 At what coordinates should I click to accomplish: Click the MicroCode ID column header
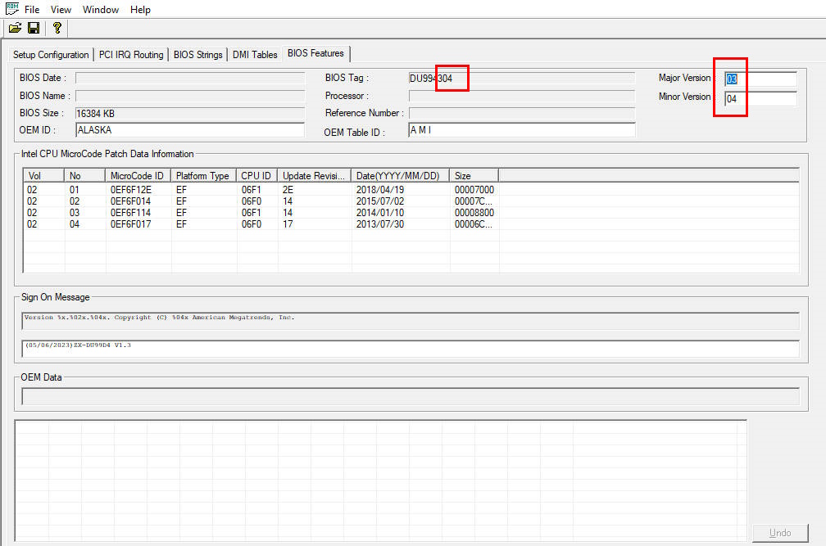(x=138, y=176)
